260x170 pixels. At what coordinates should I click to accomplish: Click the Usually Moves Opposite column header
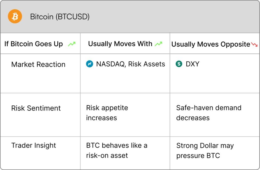(211, 44)
